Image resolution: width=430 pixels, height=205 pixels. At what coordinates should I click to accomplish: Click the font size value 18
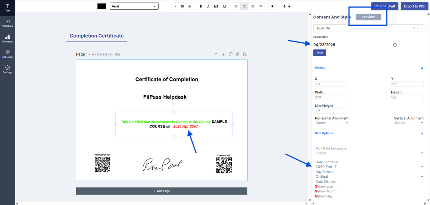coord(182,6)
